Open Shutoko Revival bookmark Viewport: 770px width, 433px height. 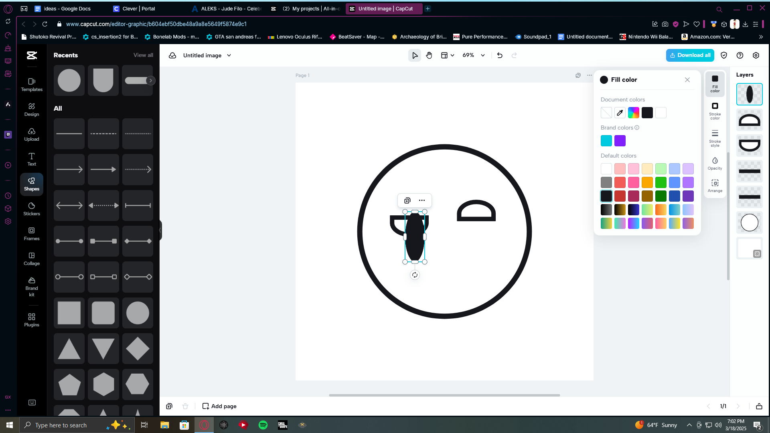(x=49, y=36)
